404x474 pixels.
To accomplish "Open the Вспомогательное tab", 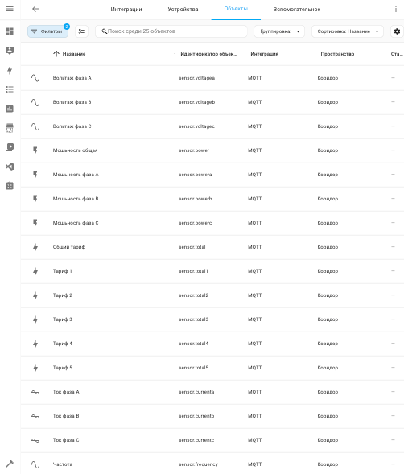I will click(297, 10).
